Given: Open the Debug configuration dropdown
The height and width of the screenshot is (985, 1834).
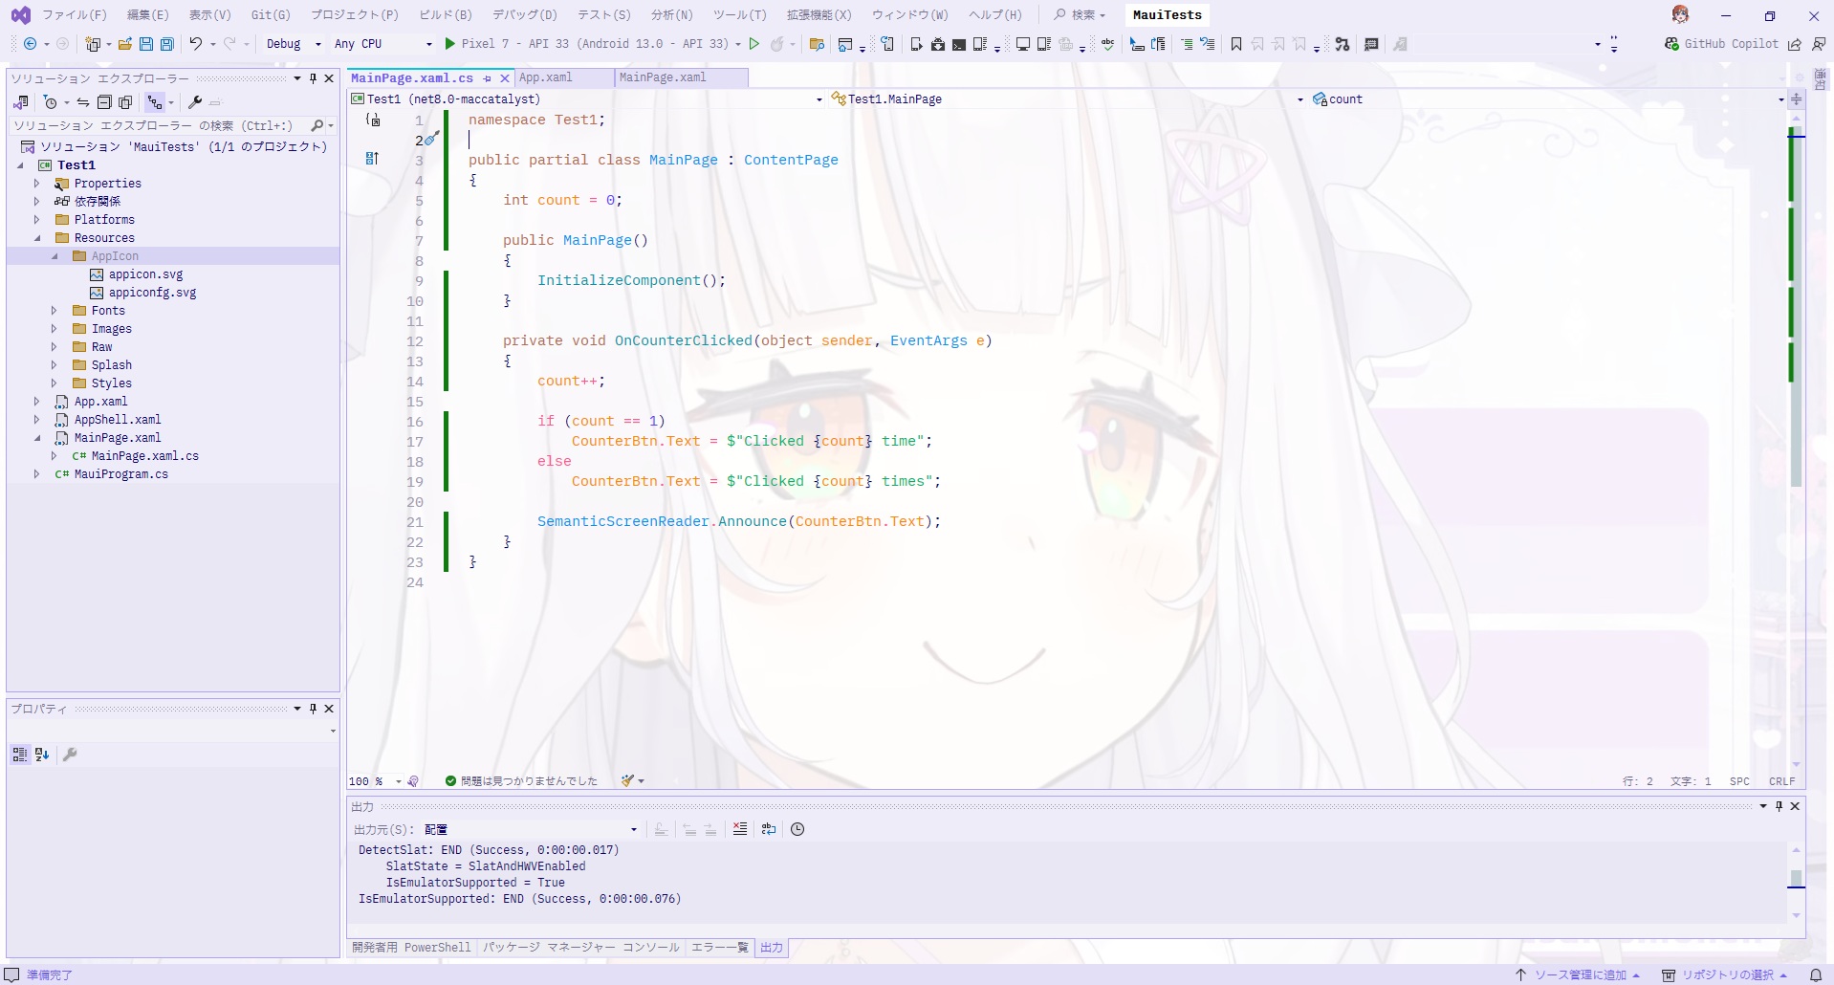Looking at the screenshot, I should tap(292, 43).
